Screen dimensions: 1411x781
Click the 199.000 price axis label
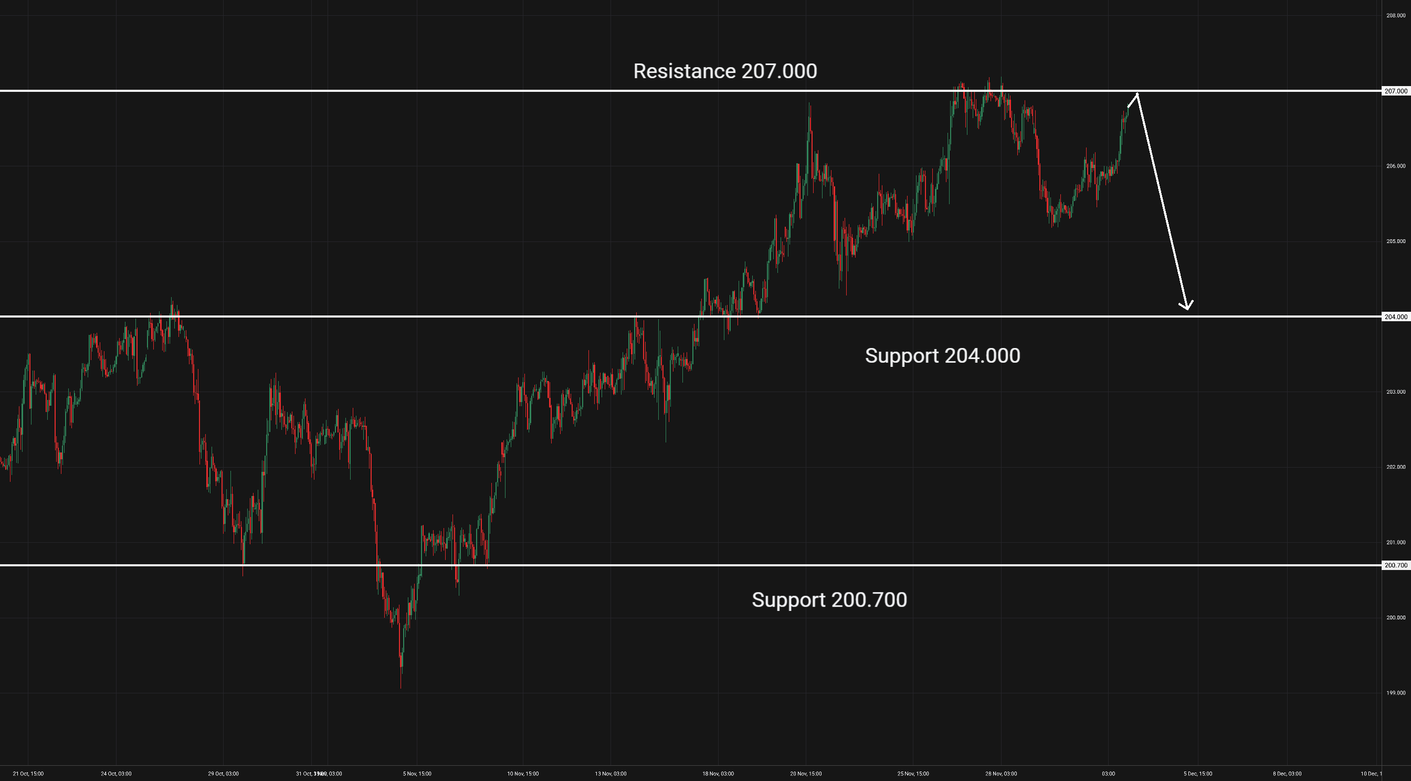pos(1396,693)
